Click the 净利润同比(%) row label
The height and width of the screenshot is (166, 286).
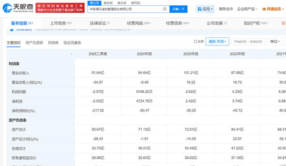pyautogui.click(x=23, y=111)
